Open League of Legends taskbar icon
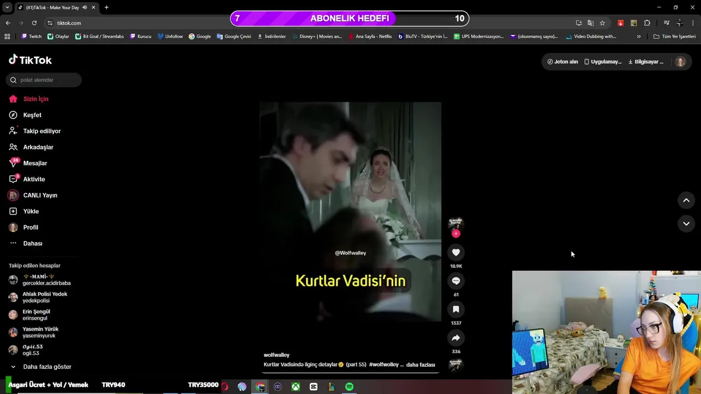This screenshot has width=701, height=394. [x=331, y=387]
